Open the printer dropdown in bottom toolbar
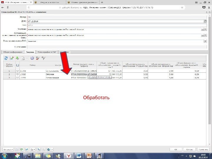 (33, 150)
